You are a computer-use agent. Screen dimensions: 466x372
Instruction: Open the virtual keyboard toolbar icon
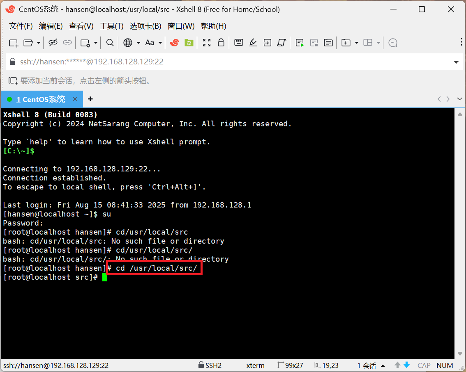point(239,43)
